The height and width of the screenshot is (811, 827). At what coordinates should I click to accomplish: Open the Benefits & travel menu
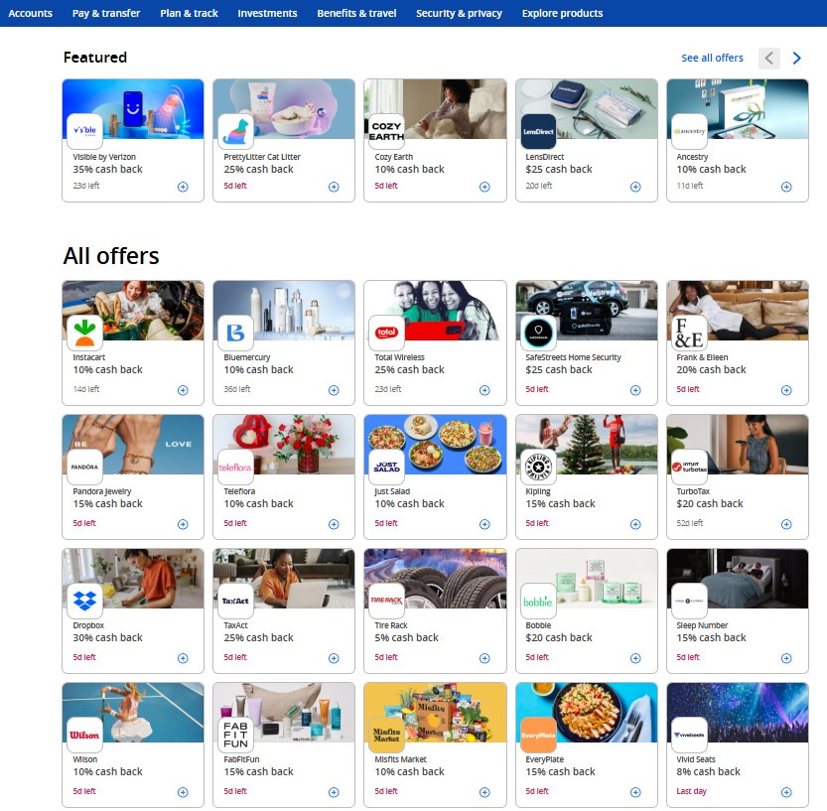(356, 13)
